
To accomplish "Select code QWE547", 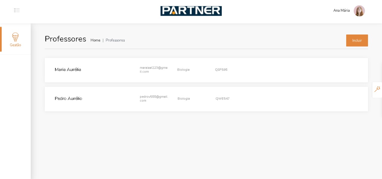I will click(x=223, y=99).
